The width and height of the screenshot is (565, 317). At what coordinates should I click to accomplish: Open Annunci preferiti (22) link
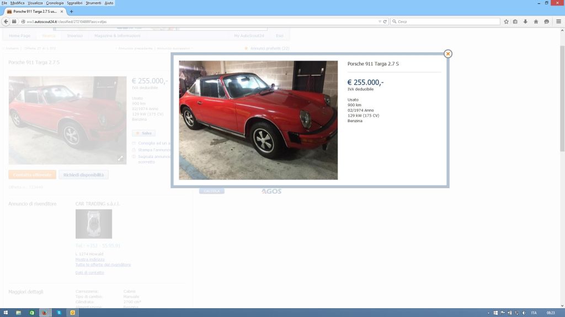[x=270, y=48]
